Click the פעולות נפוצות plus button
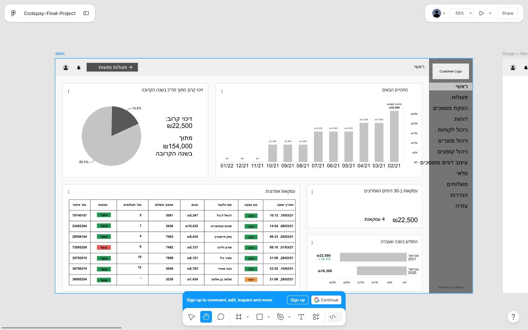This screenshot has width=528, height=330. point(112,67)
